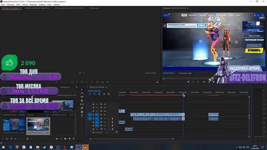Hide the V1 track output eye
This screenshot has width=267, height=150.
(105, 115)
